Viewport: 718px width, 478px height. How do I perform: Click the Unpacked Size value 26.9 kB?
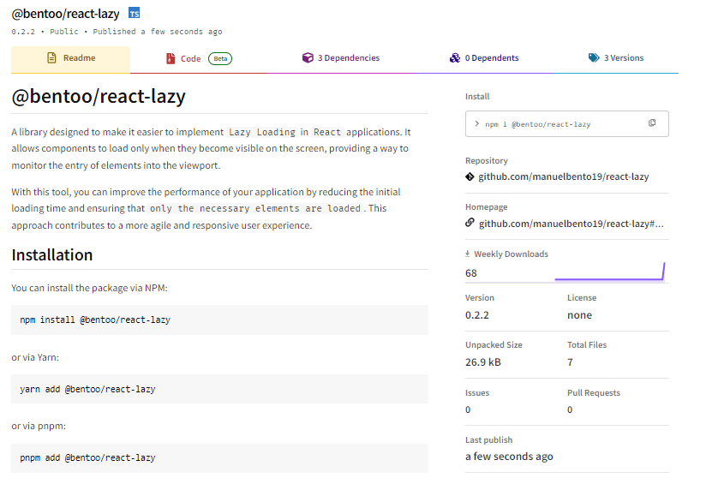tap(483, 362)
